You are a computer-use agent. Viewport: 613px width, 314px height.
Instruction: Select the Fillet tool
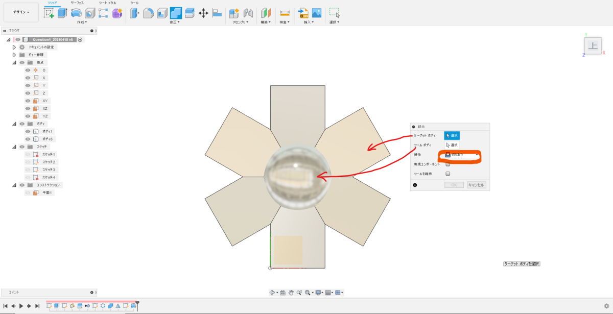point(149,13)
